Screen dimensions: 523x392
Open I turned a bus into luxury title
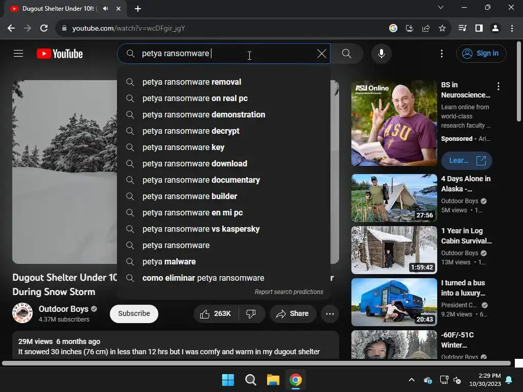tap(463, 288)
